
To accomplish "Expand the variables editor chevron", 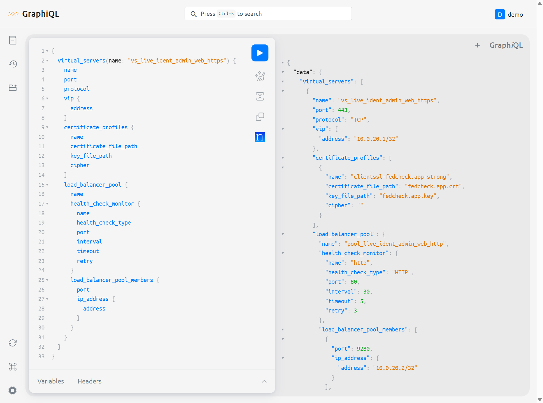I will (264, 381).
